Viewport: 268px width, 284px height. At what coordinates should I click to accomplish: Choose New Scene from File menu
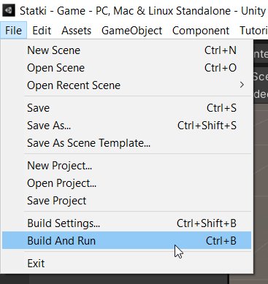pyautogui.click(x=126, y=50)
